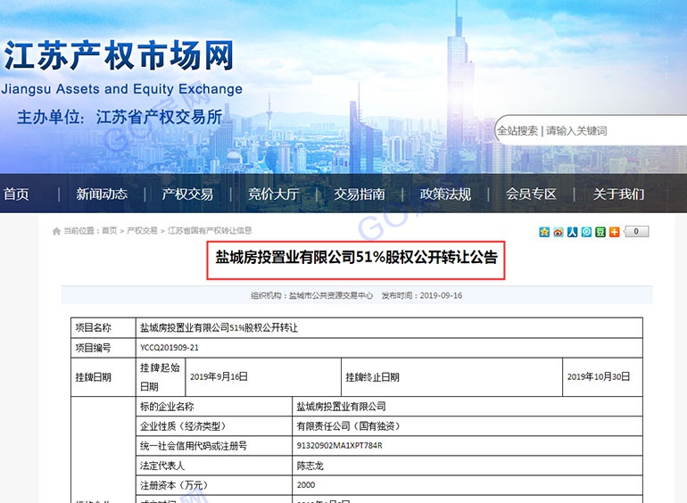Click the 注册资本（万元） label cell

(x=214, y=485)
